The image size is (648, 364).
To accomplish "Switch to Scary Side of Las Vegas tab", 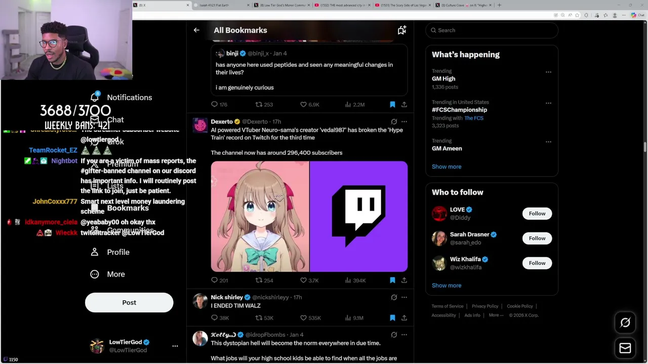I will coord(403,5).
